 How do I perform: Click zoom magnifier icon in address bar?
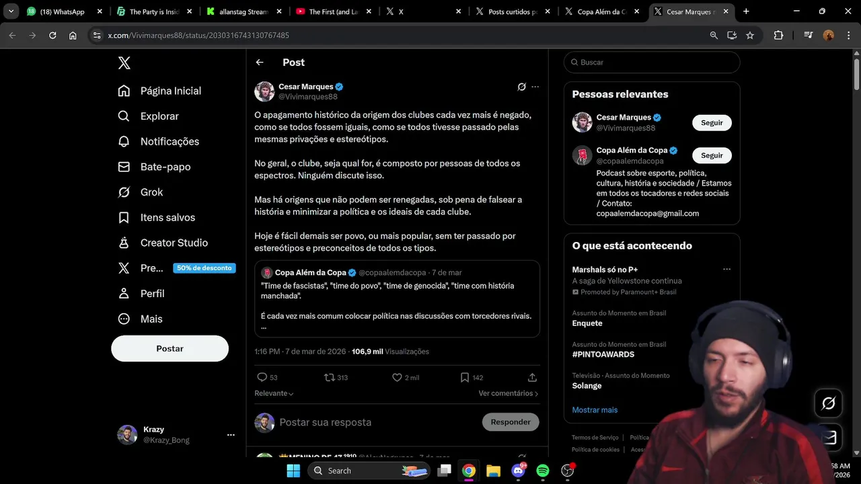pos(714,36)
